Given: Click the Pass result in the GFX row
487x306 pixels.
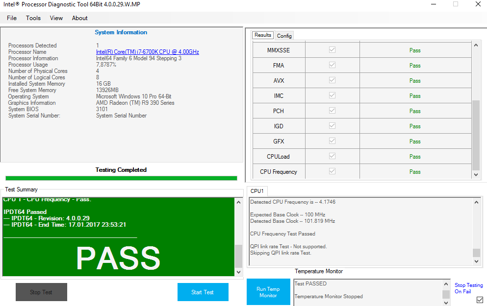Looking at the screenshot, I should [x=415, y=141].
